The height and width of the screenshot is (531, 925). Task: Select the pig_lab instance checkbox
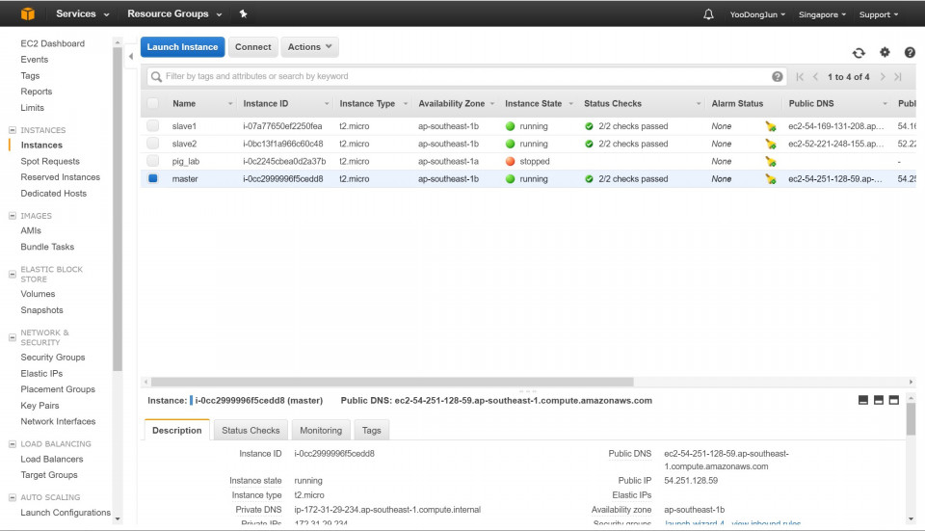(x=153, y=161)
